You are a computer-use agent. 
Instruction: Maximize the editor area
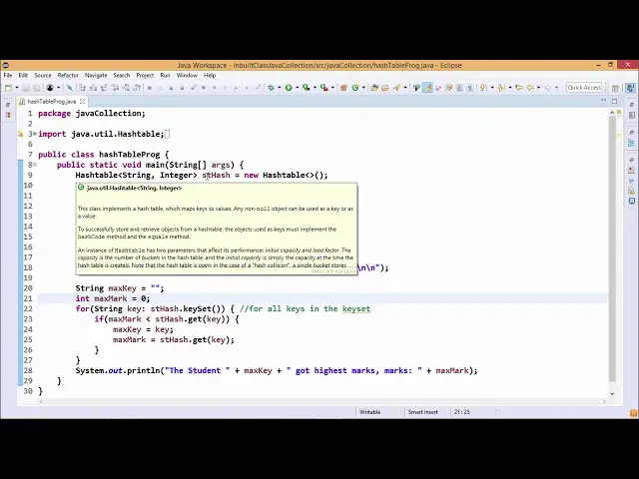click(x=614, y=101)
